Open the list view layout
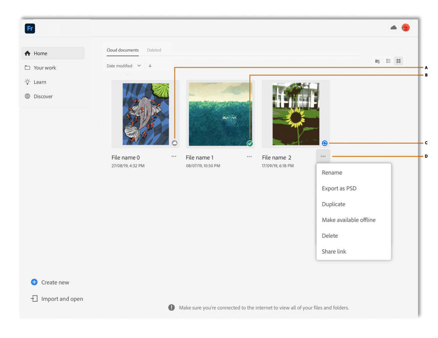The width and height of the screenshot is (438, 338). pyautogui.click(x=388, y=61)
